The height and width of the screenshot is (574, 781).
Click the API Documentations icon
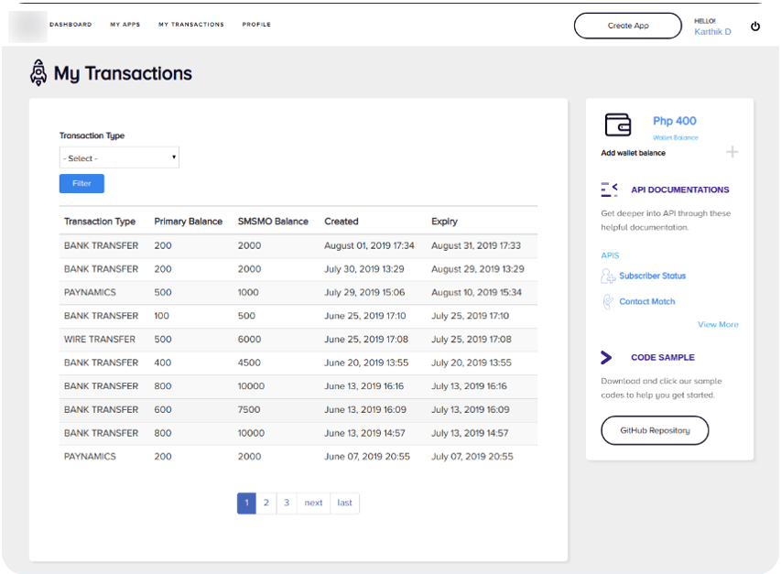(609, 190)
